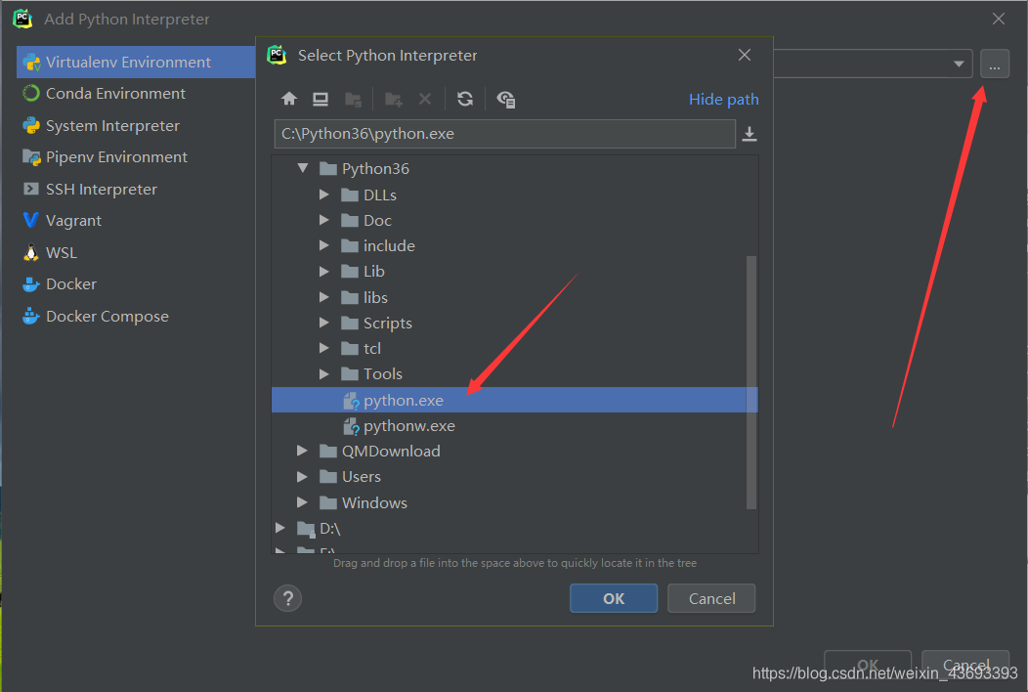Expand the DLLs folder
The image size is (1028, 692).
tap(323, 195)
